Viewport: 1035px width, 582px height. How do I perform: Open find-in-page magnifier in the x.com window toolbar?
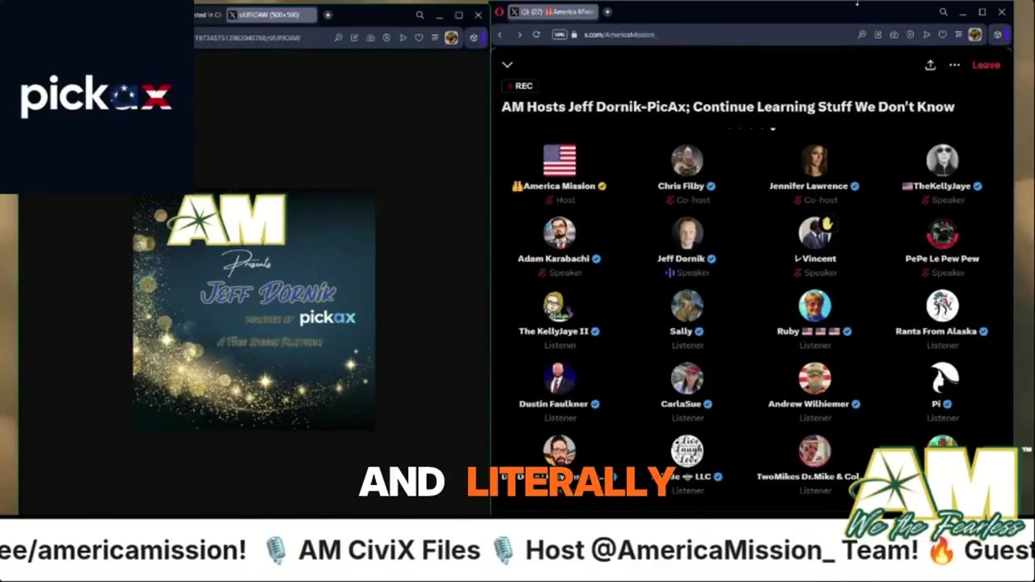pyautogui.click(x=862, y=35)
